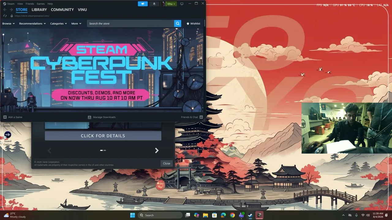Image resolution: width=392 pixels, height=220 pixels.
Task: Open the taskbar clock and date
Action: [378, 215]
